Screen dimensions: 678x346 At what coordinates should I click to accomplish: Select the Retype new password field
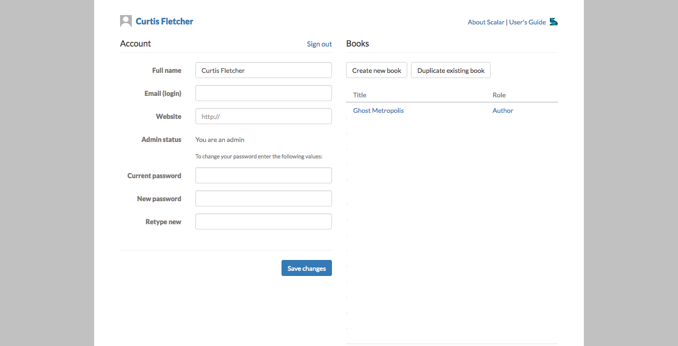tap(263, 221)
